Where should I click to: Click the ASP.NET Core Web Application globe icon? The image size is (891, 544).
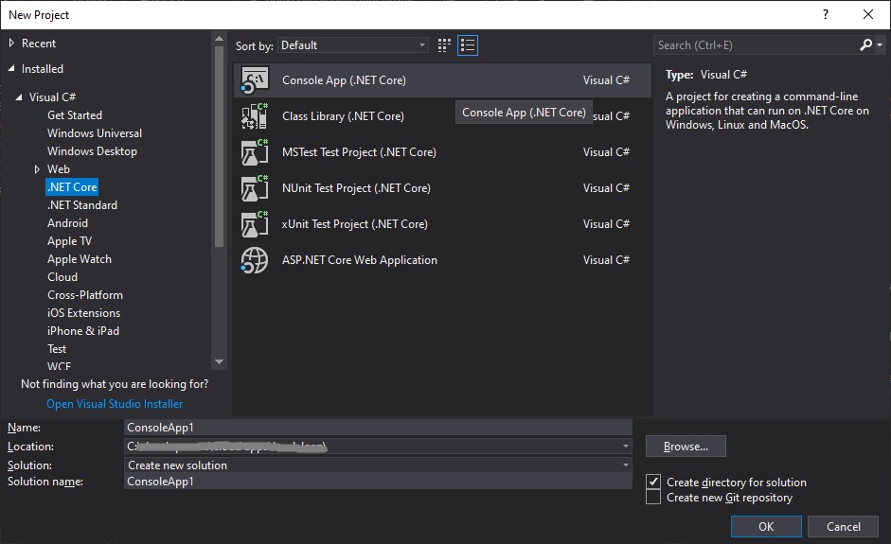(254, 260)
